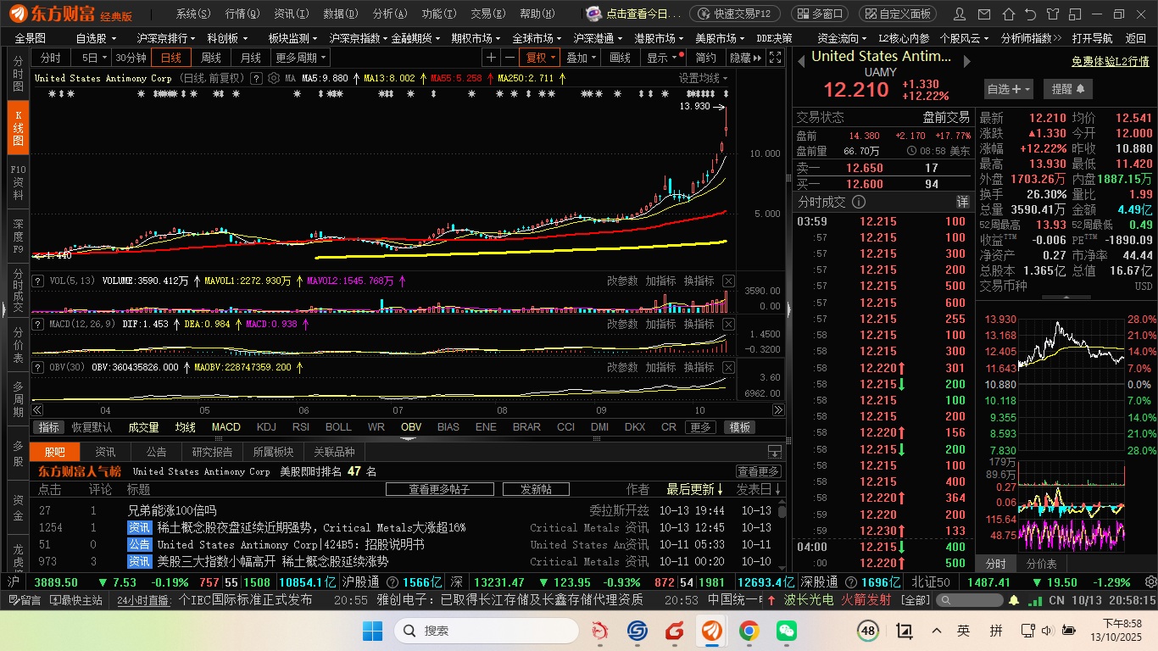This screenshot has width=1158, height=651.
Task: Click 快速交易F12 button
Action: pos(735,14)
